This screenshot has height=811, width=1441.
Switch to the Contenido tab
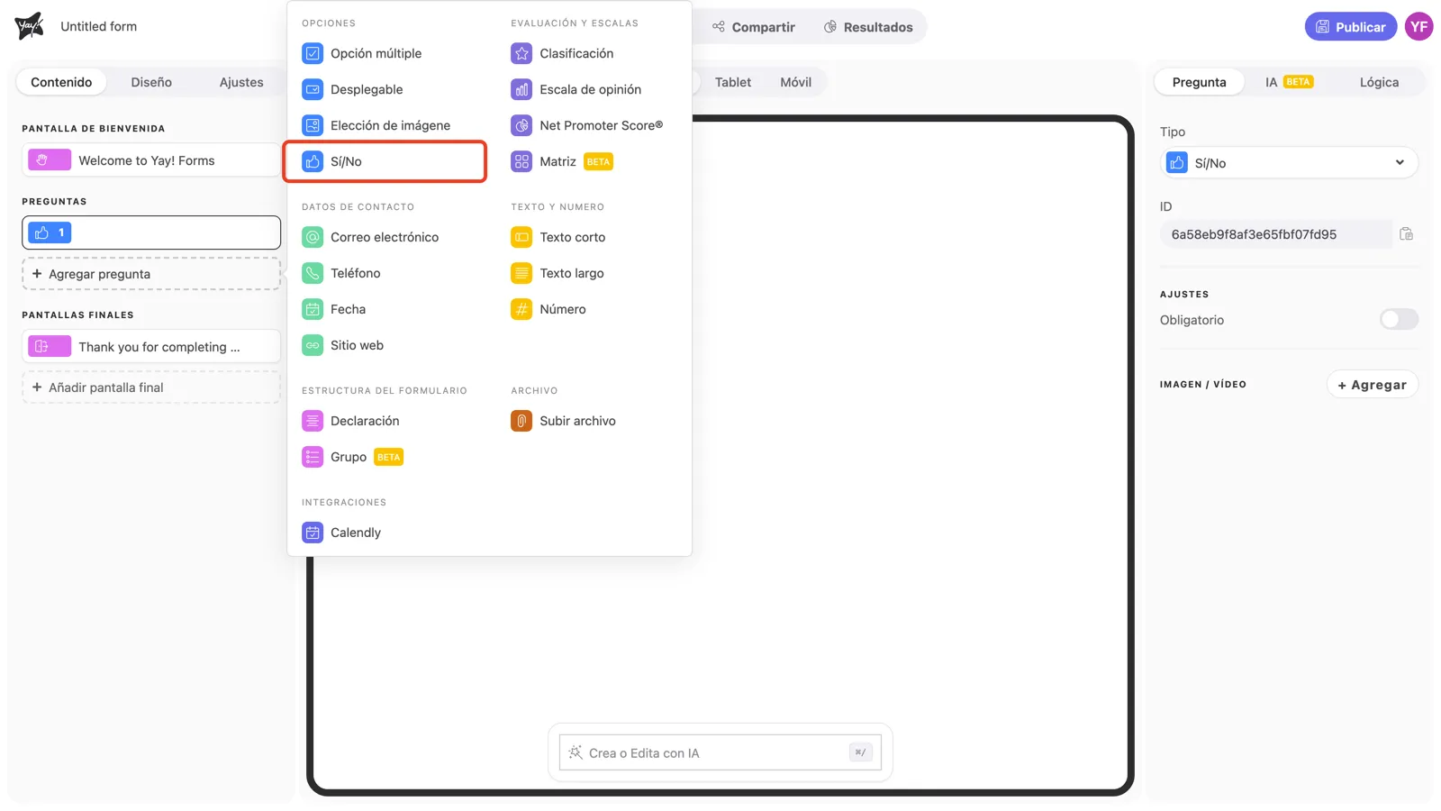pyautogui.click(x=61, y=82)
